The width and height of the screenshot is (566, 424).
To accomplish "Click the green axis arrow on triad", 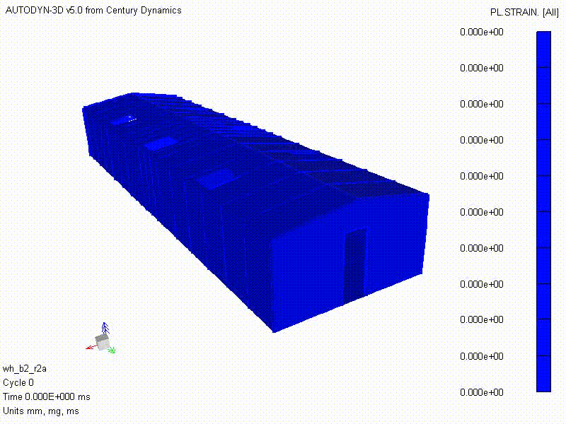I will click(112, 349).
